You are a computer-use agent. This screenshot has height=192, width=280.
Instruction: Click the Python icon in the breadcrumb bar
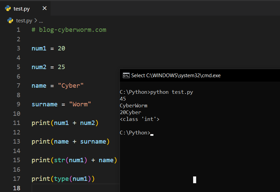click(x=10, y=21)
